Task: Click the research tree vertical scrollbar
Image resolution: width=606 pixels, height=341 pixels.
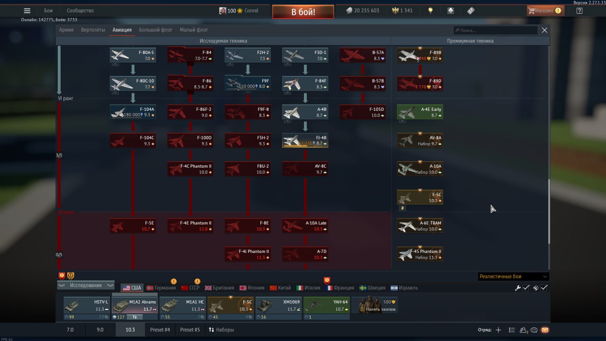Action: (x=549, y=212)
